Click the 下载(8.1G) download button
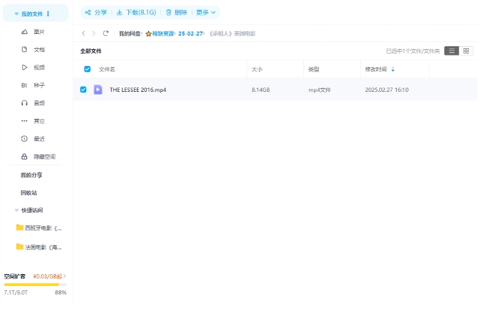 click(x=136, y=13)
